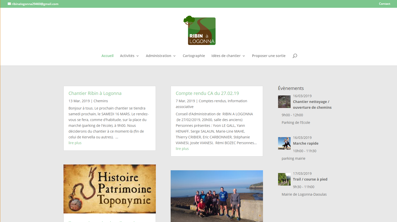Click lire plus under Compte rendu post
Viewport: 397px width, 222px height.
pos(182,149)
